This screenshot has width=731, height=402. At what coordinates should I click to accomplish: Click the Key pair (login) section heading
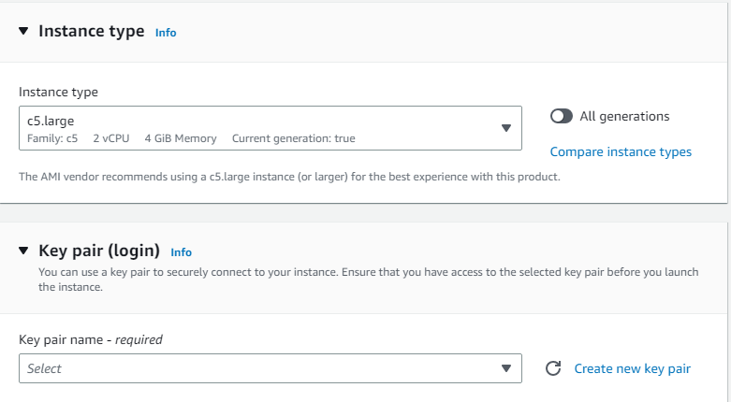point(99,251)
